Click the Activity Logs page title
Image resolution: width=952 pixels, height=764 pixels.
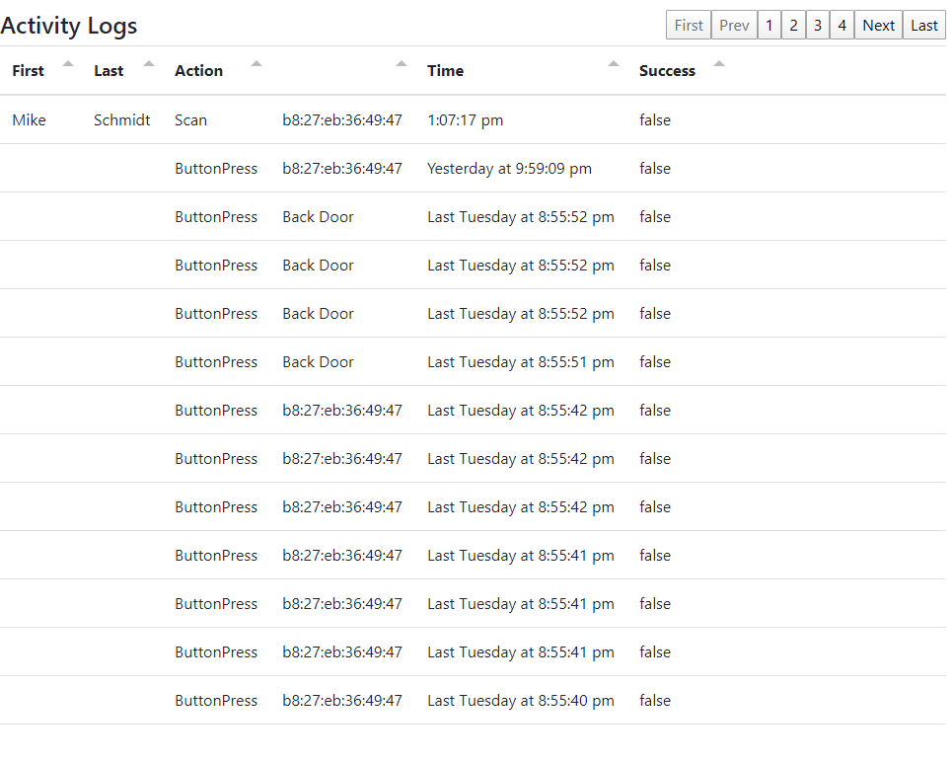69,26
